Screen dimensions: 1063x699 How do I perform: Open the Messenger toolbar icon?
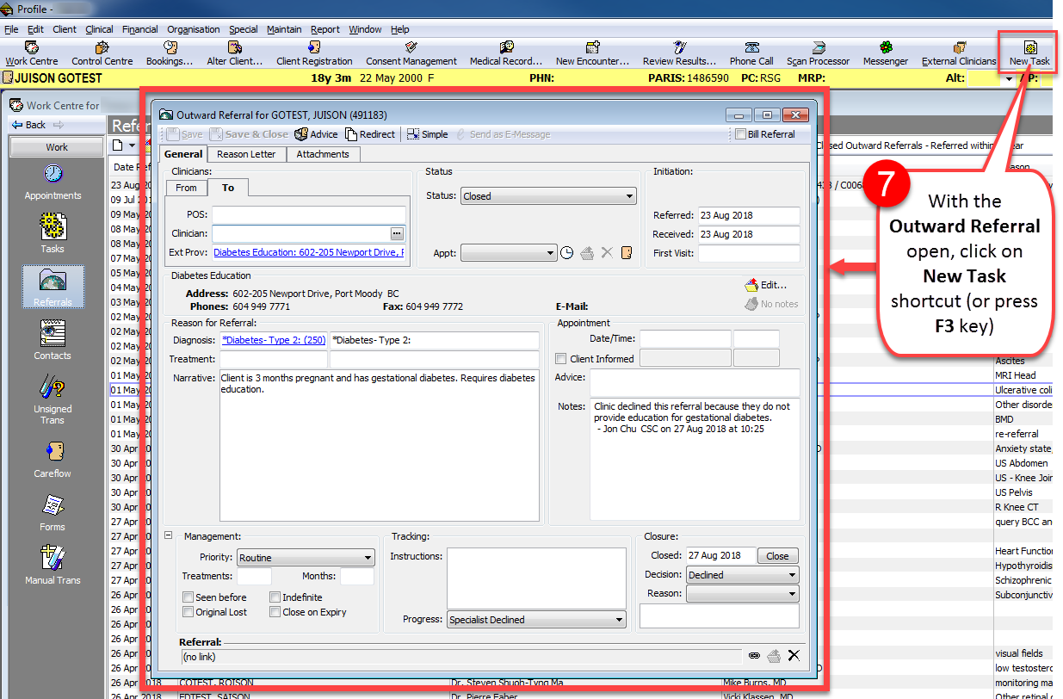point(886,50)
